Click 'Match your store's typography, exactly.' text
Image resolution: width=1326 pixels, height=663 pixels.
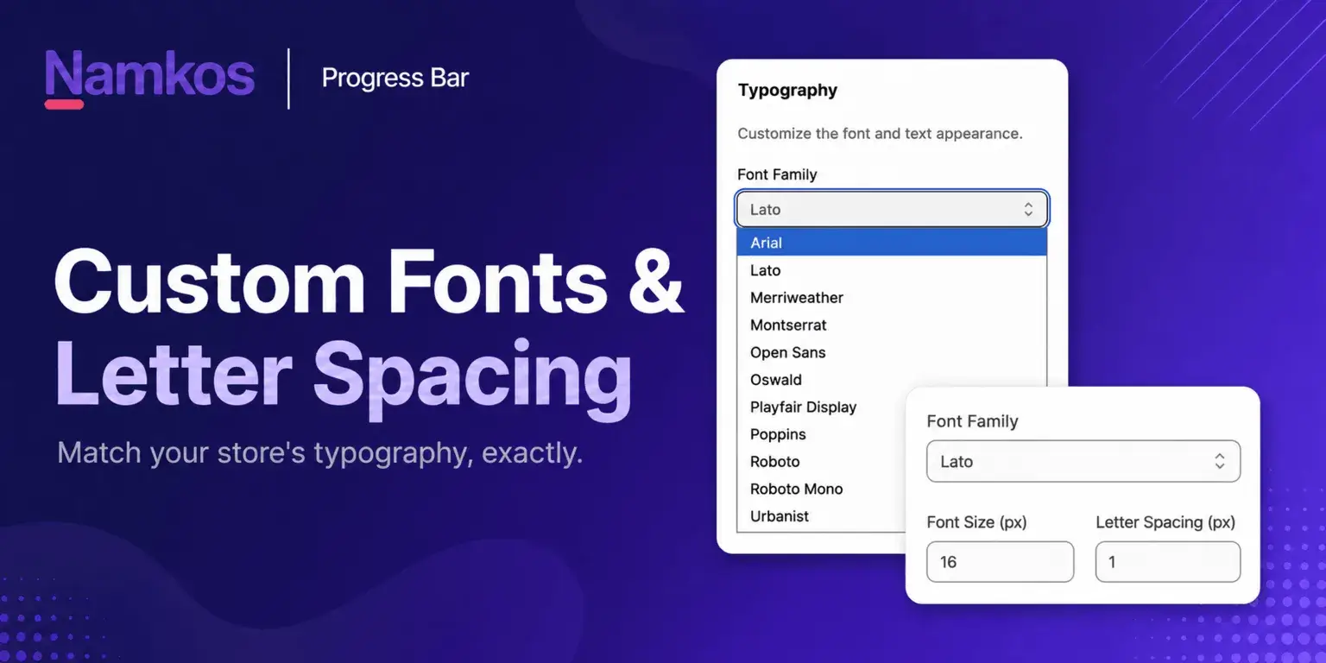coord(320,453)
